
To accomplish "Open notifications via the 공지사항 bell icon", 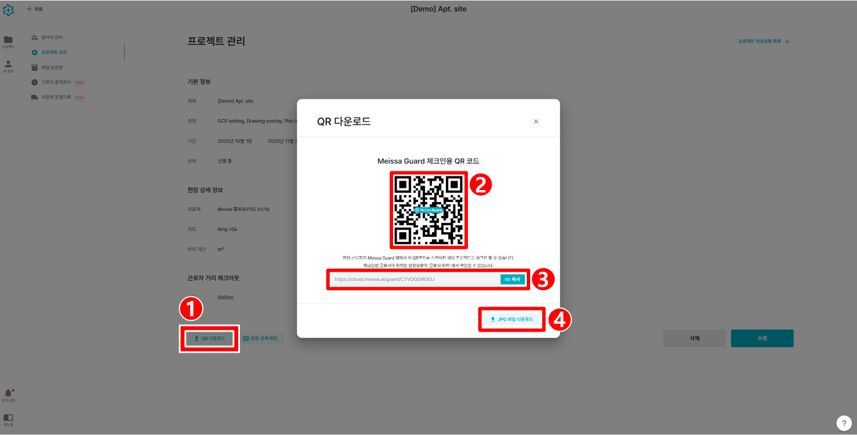I will point(8,392).
